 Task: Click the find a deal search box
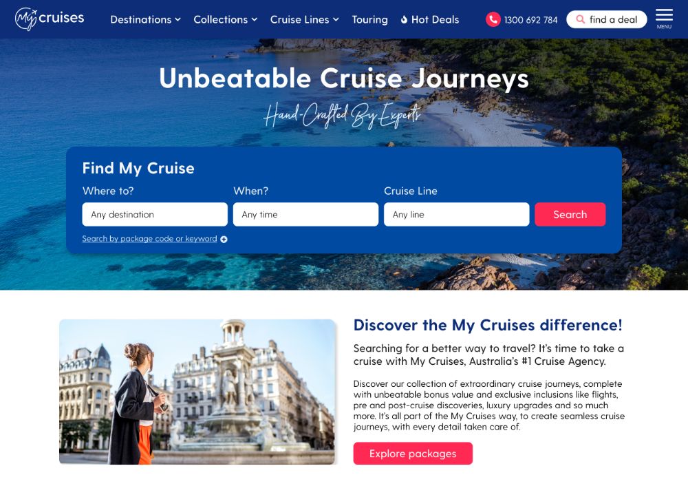tap(606, 19)
